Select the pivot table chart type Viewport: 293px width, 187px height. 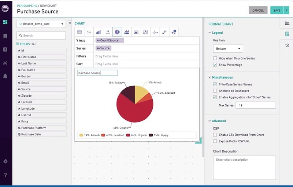coord(136,32)
